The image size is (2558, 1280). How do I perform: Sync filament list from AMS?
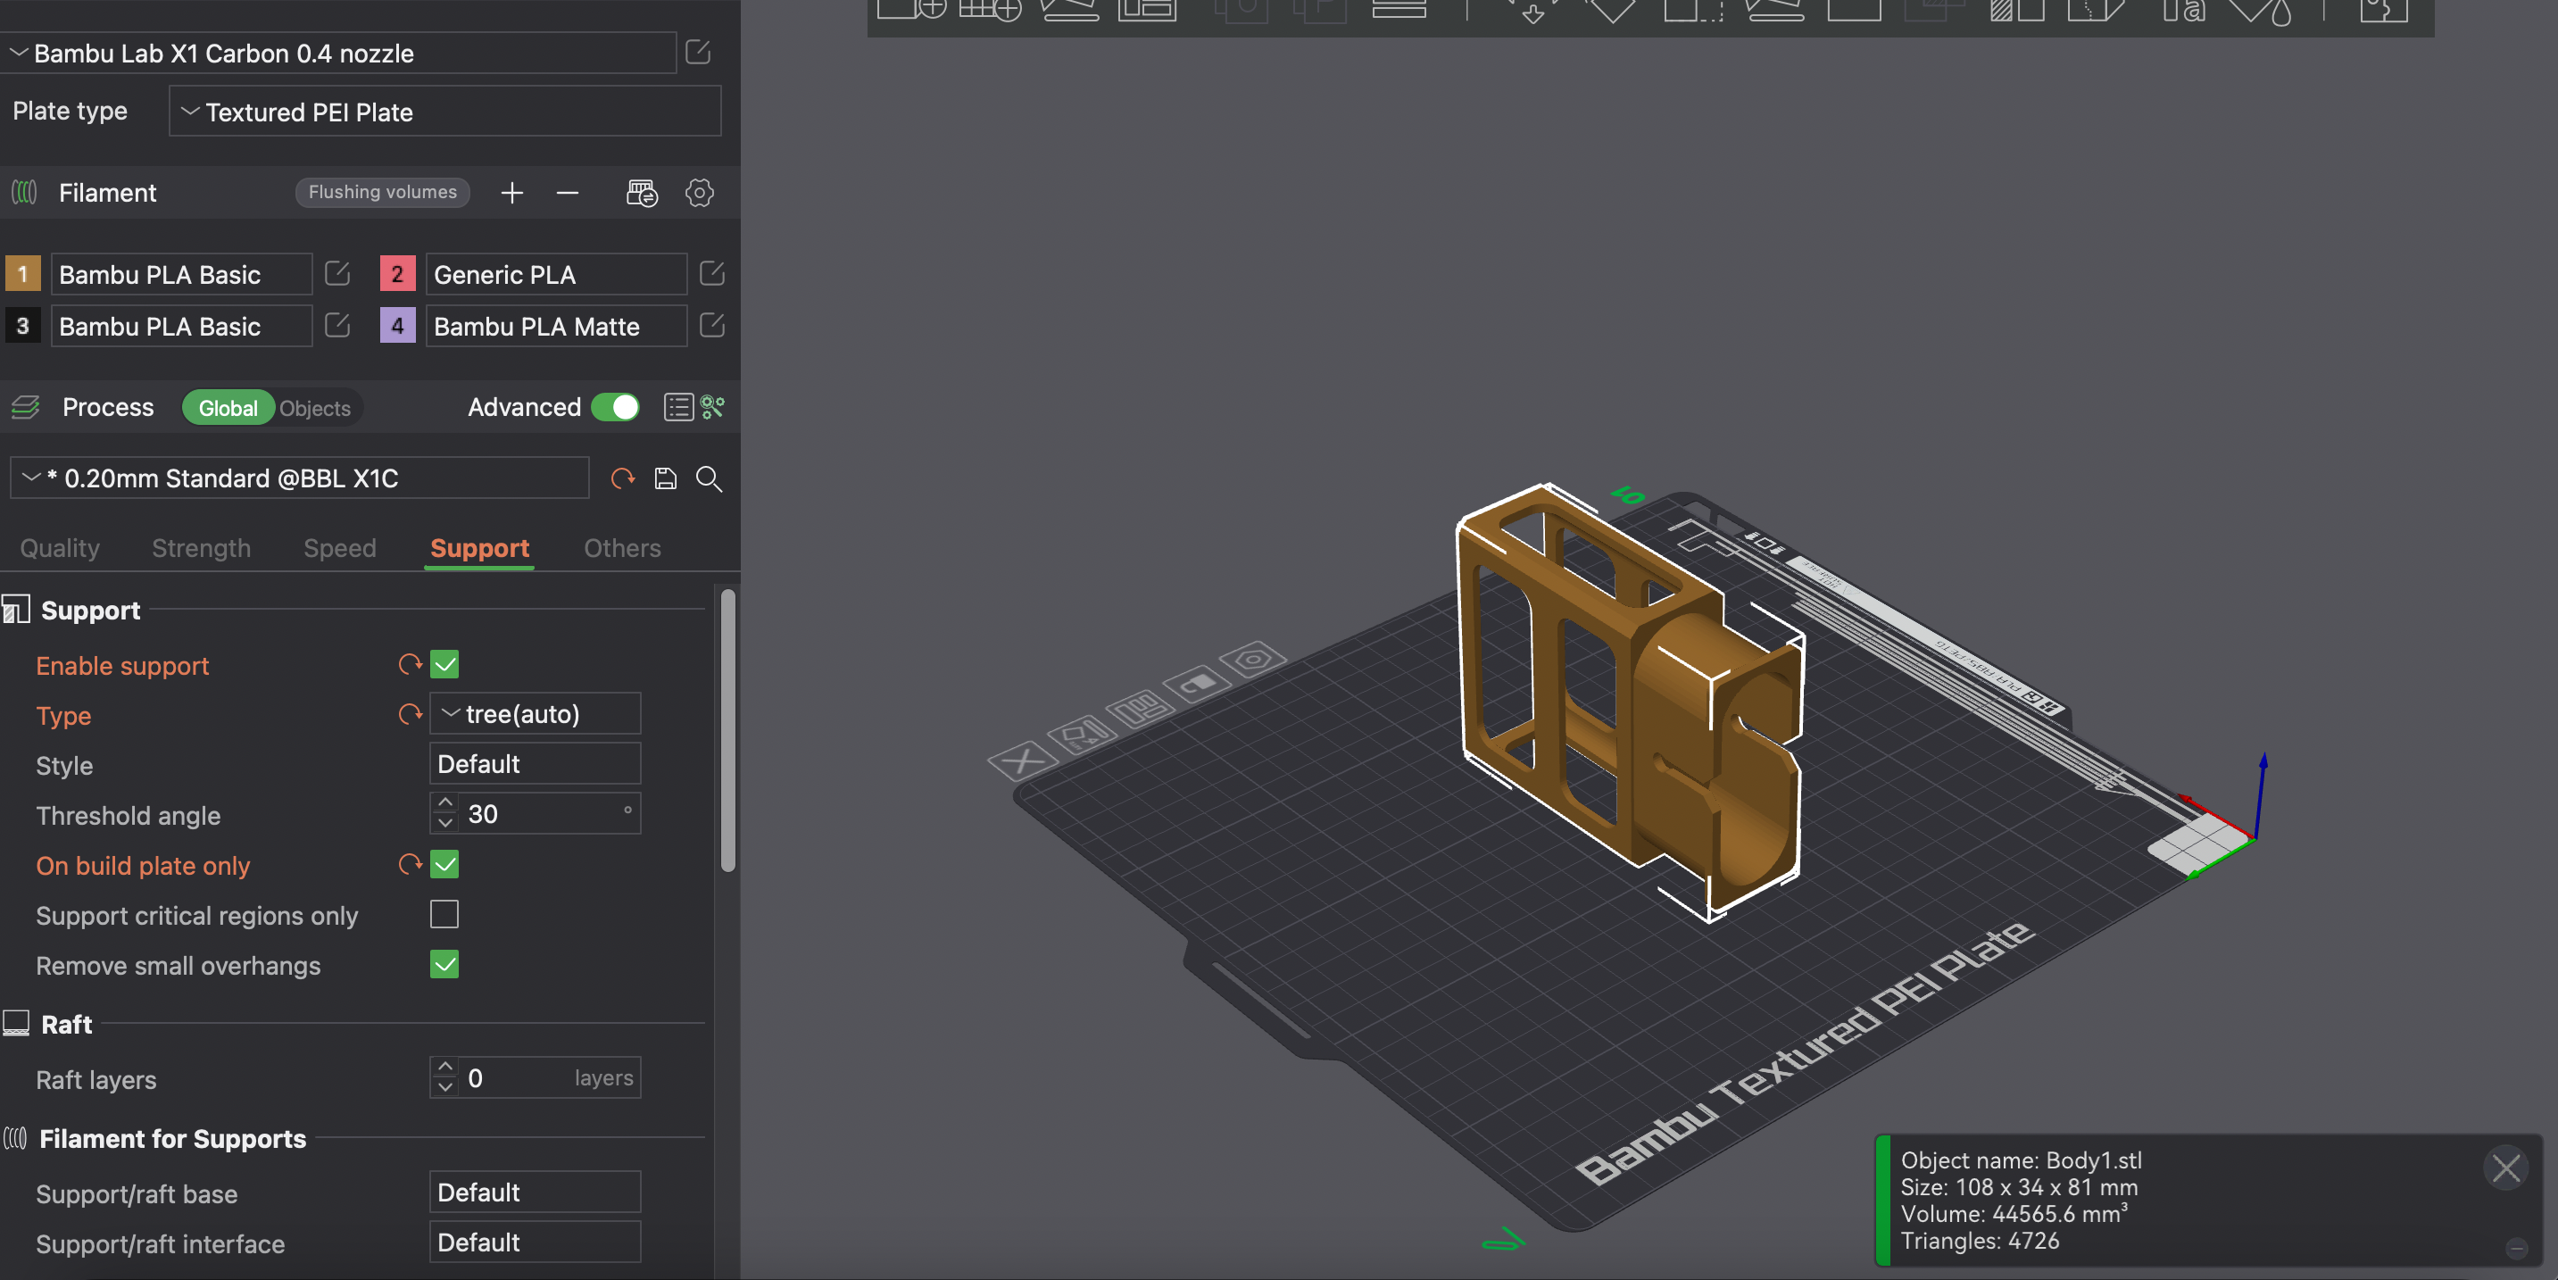point(642,193)
